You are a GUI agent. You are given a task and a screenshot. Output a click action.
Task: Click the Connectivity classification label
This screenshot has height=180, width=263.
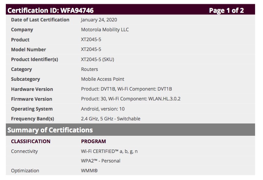[x=25, y=151]
